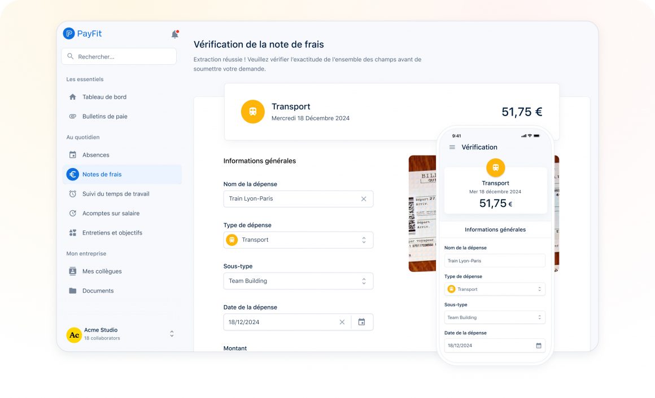Expand the Acme Studio company switcher
655x398 pixels.
172,334
